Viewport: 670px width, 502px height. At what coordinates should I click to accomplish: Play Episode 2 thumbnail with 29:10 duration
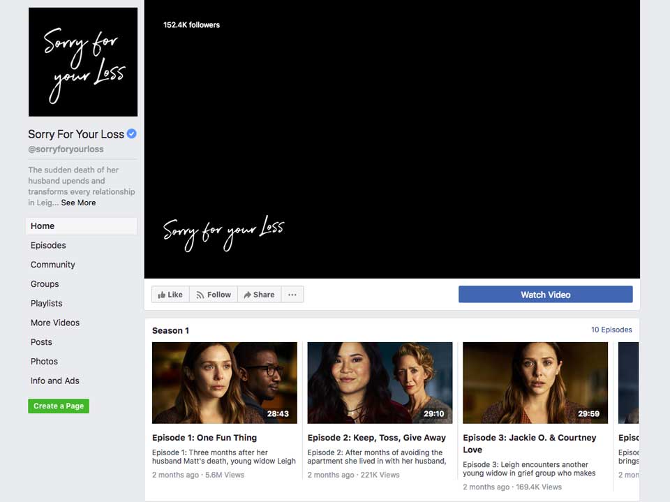coord(380,383)
